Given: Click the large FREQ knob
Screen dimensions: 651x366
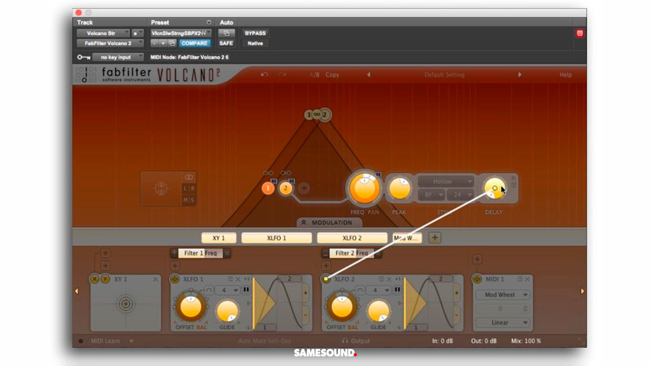Looking at the screenshot, I should pyautogui.click(x=365, y=188).
